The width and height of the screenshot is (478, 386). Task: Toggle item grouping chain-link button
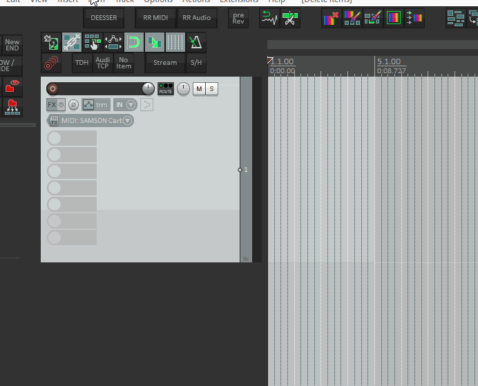click(x=72, y=42)
